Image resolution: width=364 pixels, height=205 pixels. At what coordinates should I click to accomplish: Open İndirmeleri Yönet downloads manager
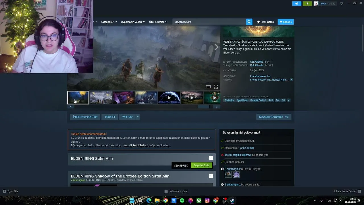[x=176, y=191]
